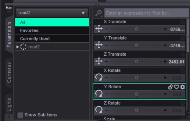The image size is (190, 121).
Task: Focus the expression filter input field
Action: coord(146,13)
